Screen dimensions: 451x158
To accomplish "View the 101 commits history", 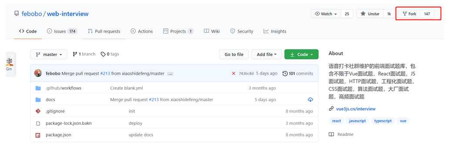I will (x=298, y=73).
